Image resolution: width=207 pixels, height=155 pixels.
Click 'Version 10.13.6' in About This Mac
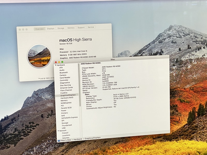[66, 44]
